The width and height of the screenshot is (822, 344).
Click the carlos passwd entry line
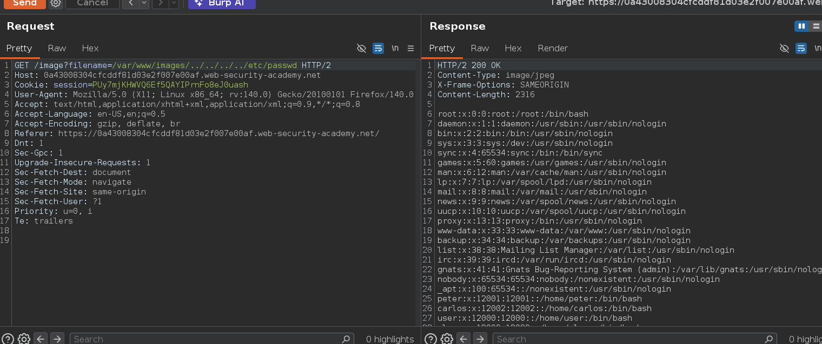pos(545,308)
